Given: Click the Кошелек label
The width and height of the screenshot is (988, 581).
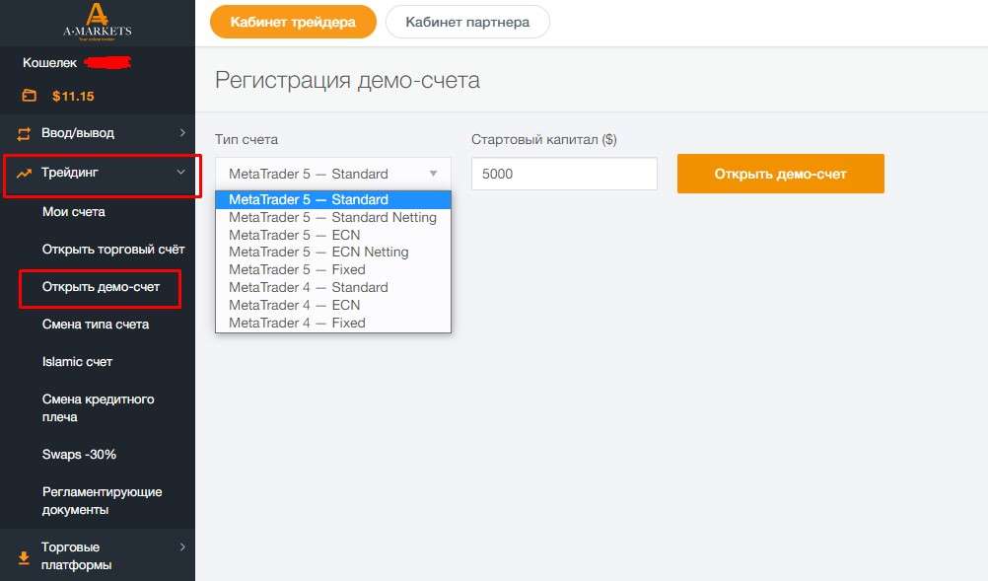Looking at the screenshot, I should tap(49, 63).
